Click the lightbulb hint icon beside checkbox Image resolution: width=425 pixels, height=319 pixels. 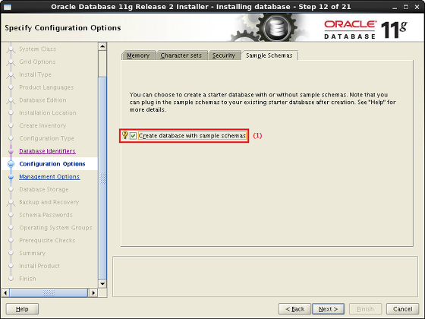tap(124, 135)
